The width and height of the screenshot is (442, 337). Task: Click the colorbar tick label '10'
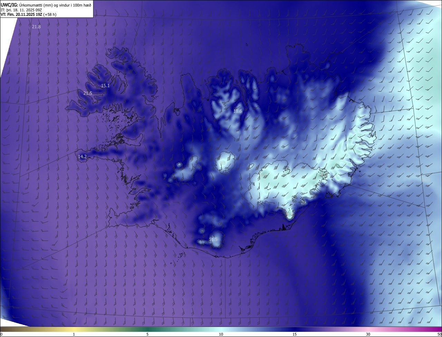click(221, 334)
